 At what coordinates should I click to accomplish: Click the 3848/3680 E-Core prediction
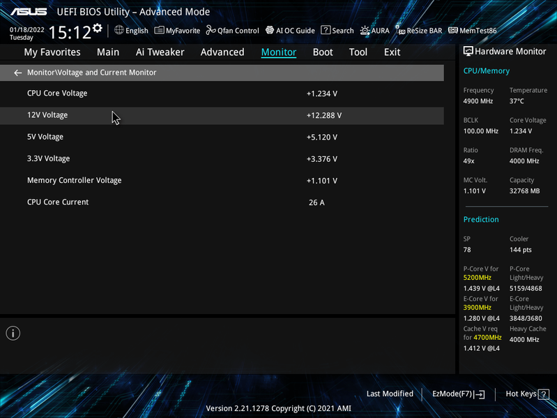(x=526, y=318)
